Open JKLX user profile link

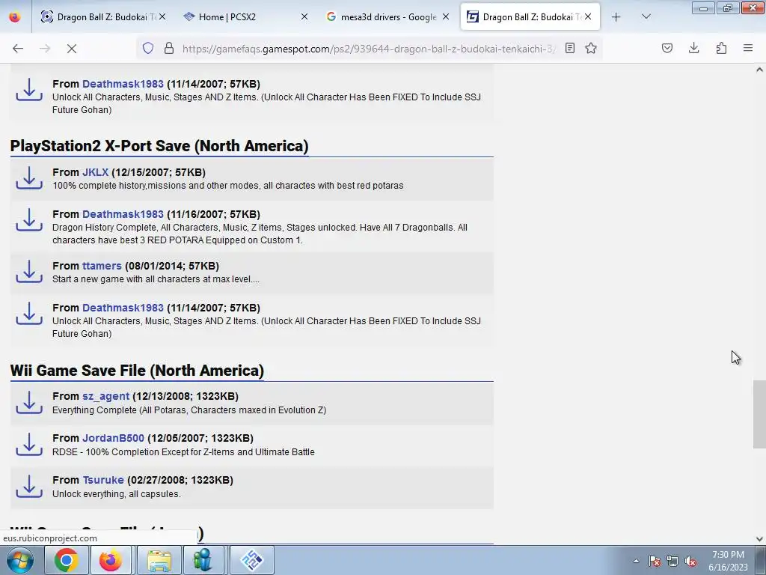point(95,172)
